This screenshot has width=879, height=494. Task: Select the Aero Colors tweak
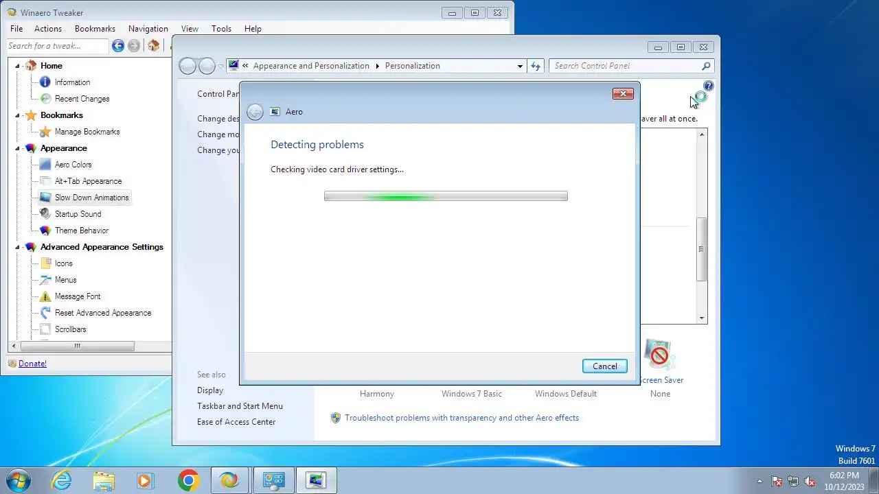click(73, 165)
